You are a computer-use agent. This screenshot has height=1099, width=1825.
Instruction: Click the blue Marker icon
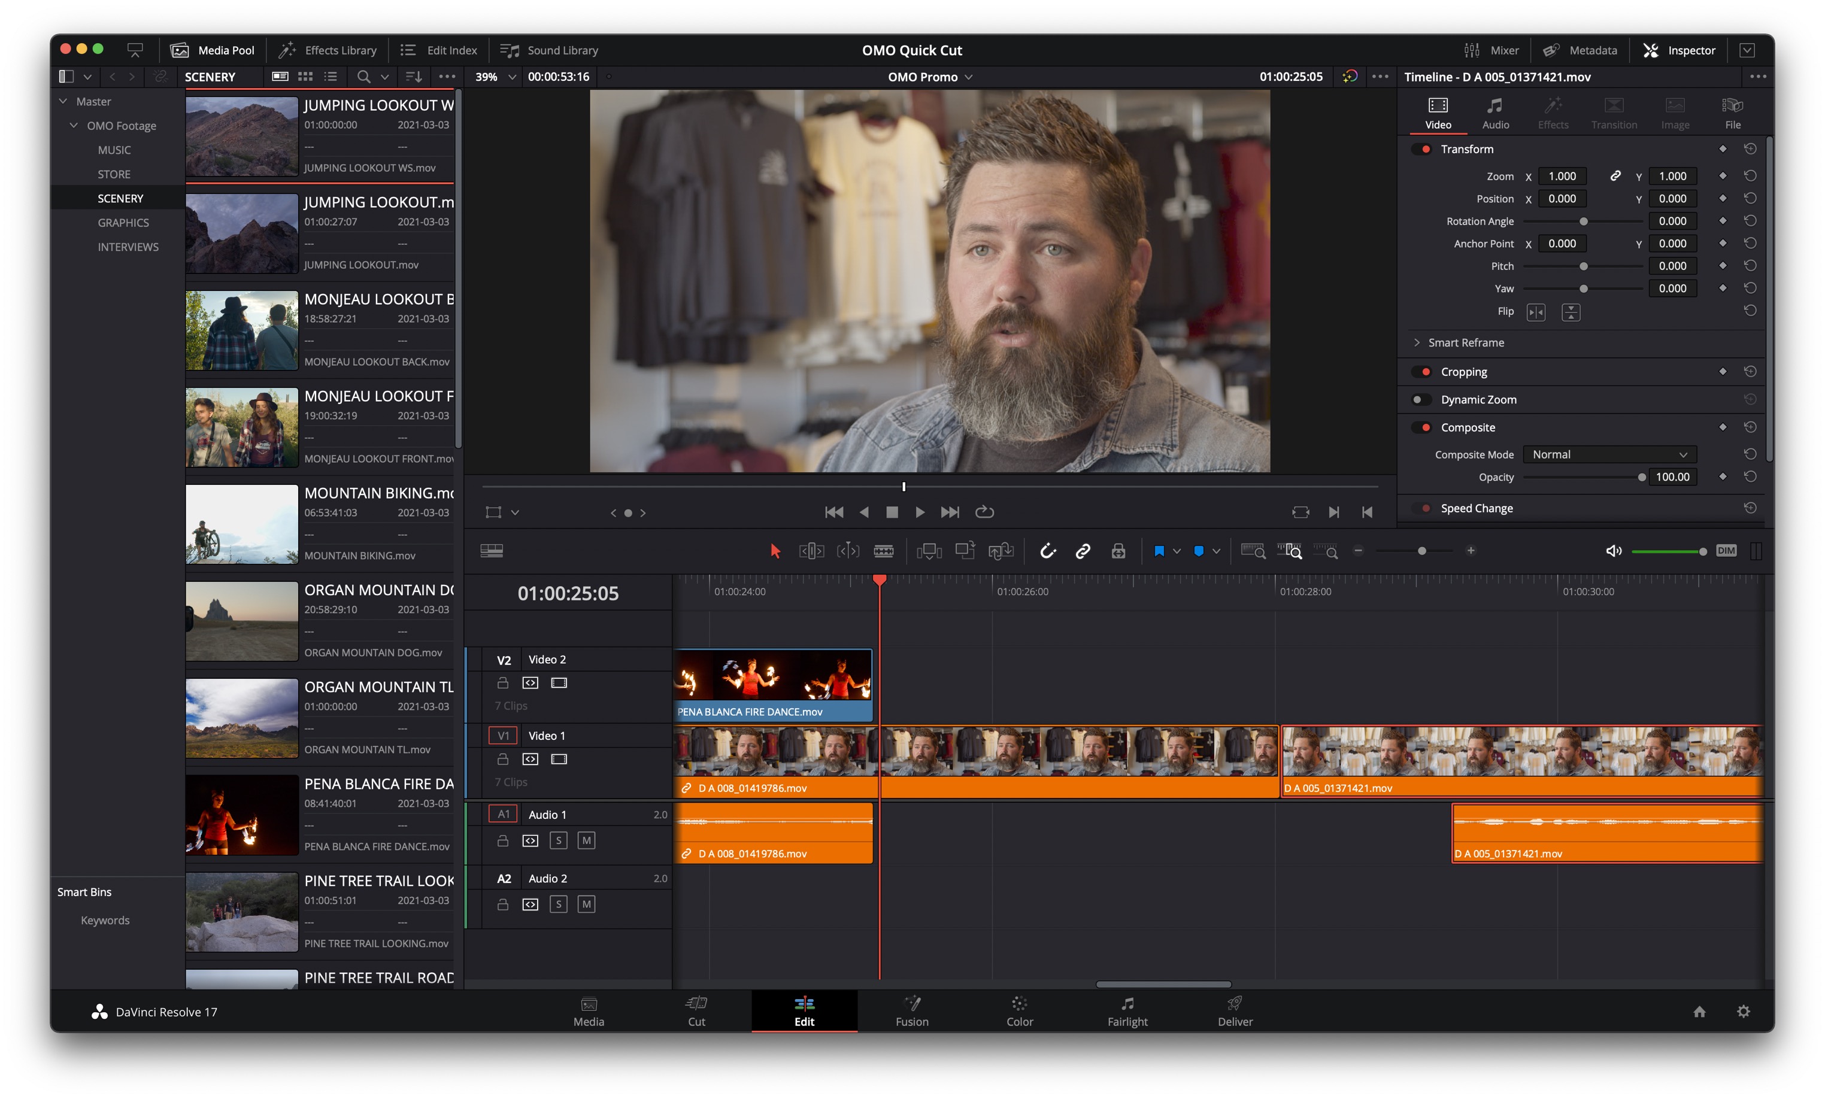(x=1198, y=551)
